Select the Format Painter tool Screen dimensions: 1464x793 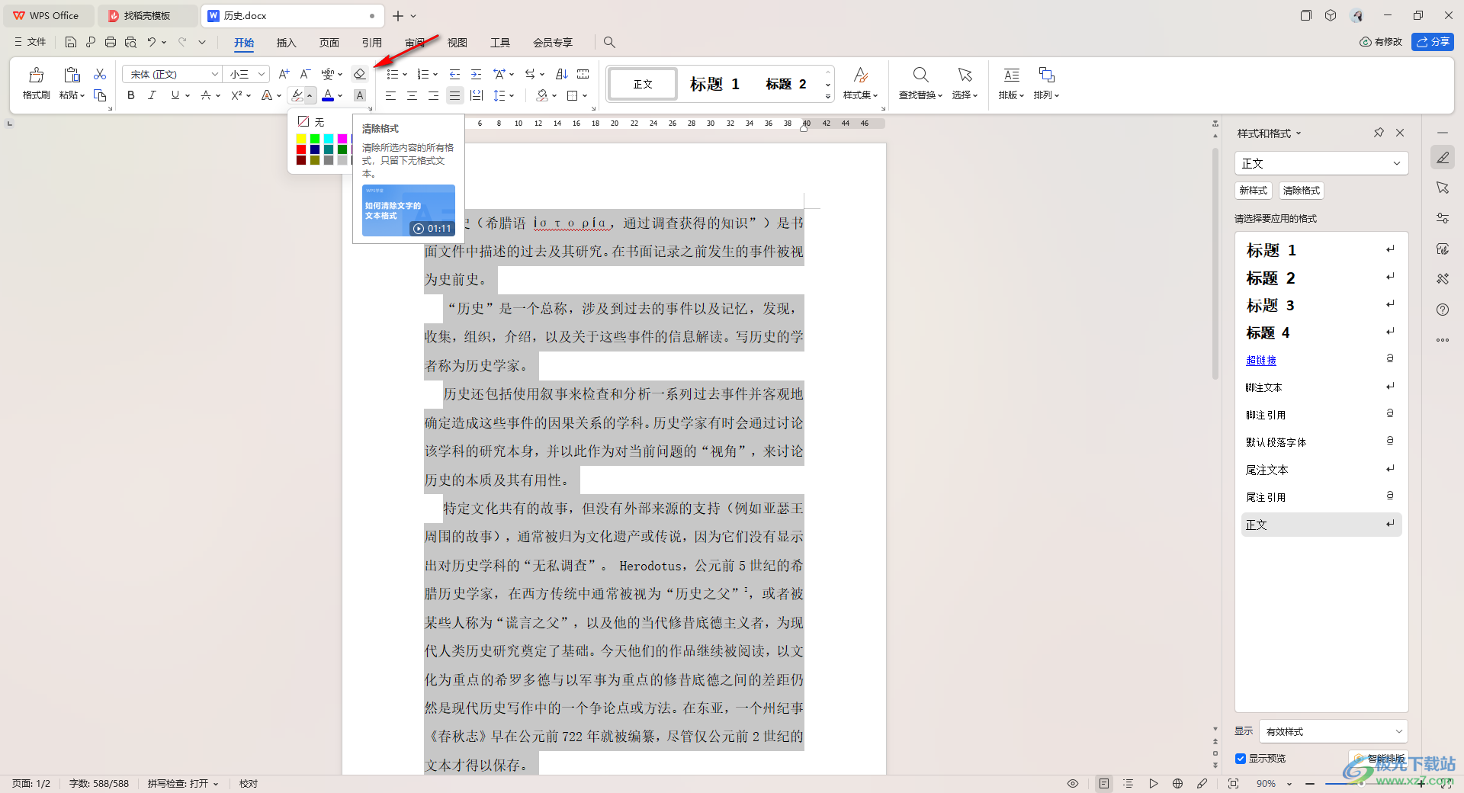[x=36, y=83]
